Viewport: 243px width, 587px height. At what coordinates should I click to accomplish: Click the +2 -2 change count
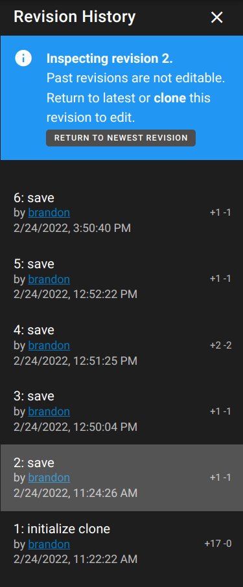(220, 345)
